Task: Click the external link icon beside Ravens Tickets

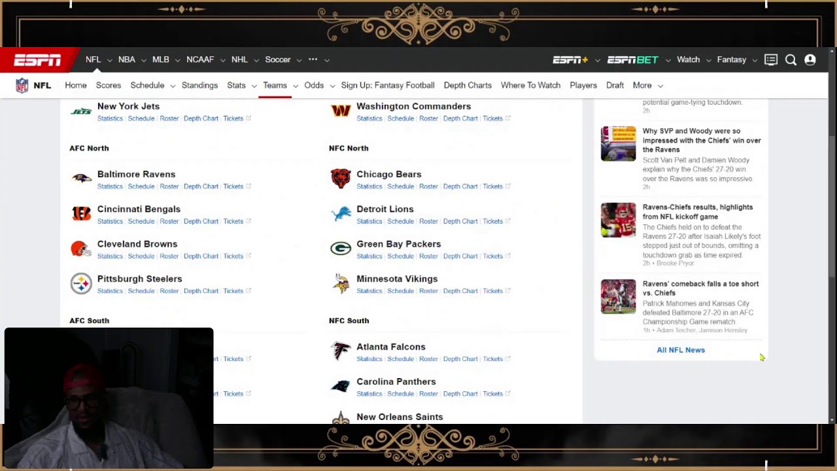Action: tap(248, 186)
